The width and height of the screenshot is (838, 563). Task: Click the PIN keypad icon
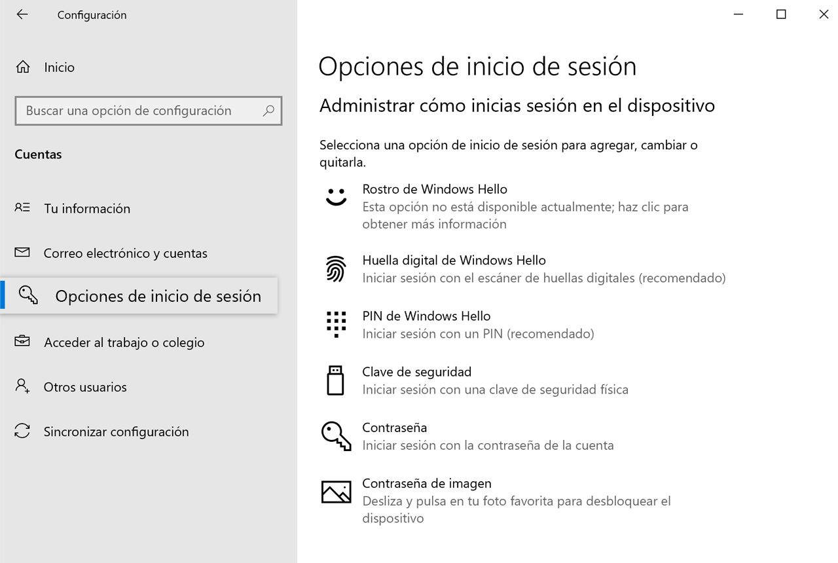[336, 325]
